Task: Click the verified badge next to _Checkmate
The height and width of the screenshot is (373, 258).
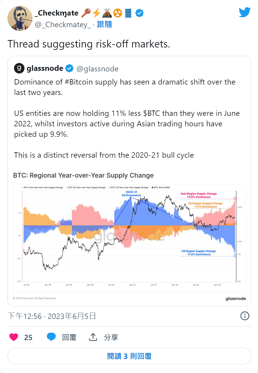Action: point(140,13)
